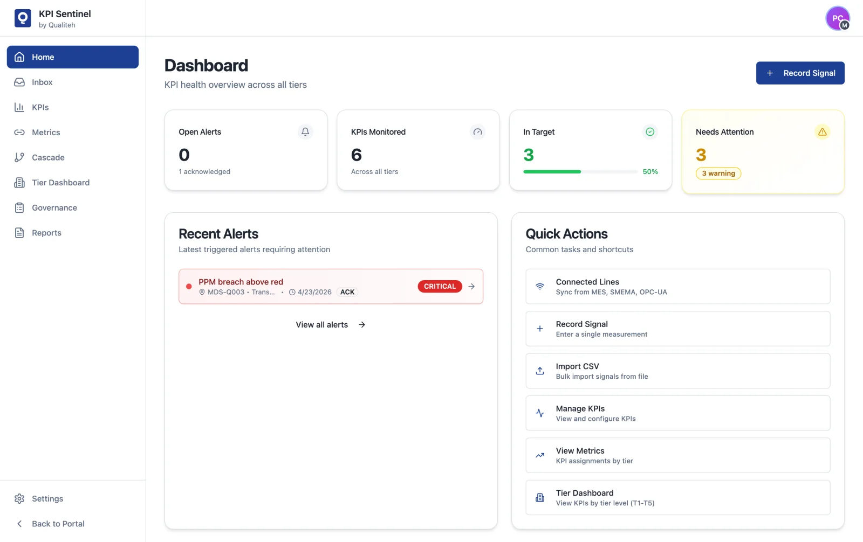Click the plus icon beside Record Signal action
Image resolution: width=863 pixels, height=542 pixels.
point(540,329)
